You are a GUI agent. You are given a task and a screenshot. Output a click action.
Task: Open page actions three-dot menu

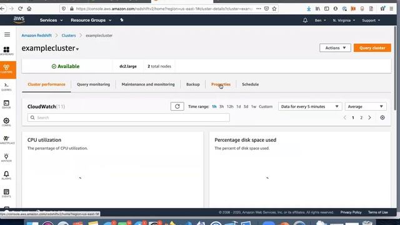(x=259, y=9)
